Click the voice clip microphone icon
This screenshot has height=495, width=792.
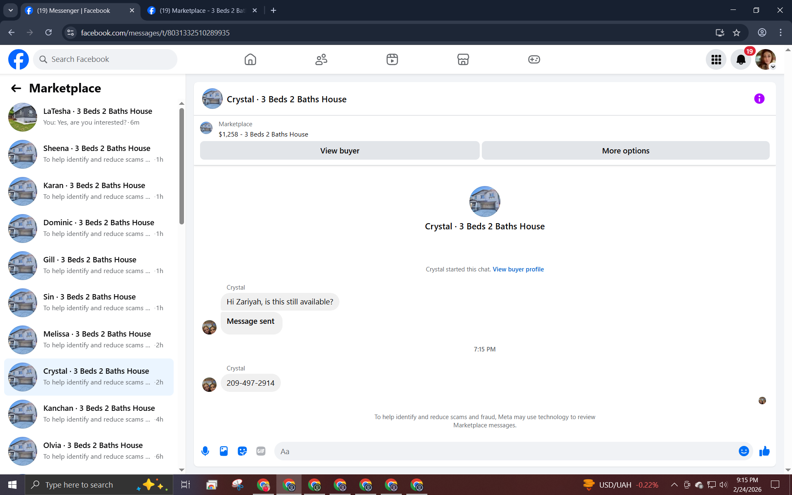pos(205,451)
